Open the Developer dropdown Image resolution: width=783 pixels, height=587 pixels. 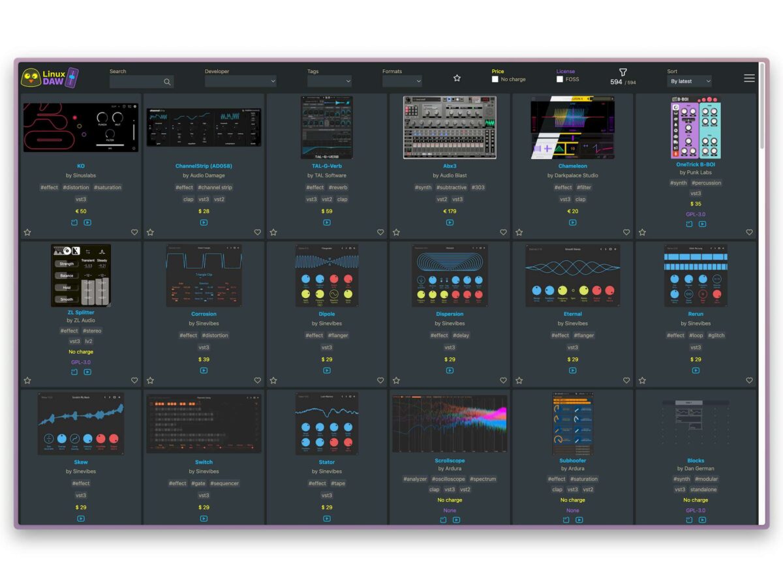(240, 82)
